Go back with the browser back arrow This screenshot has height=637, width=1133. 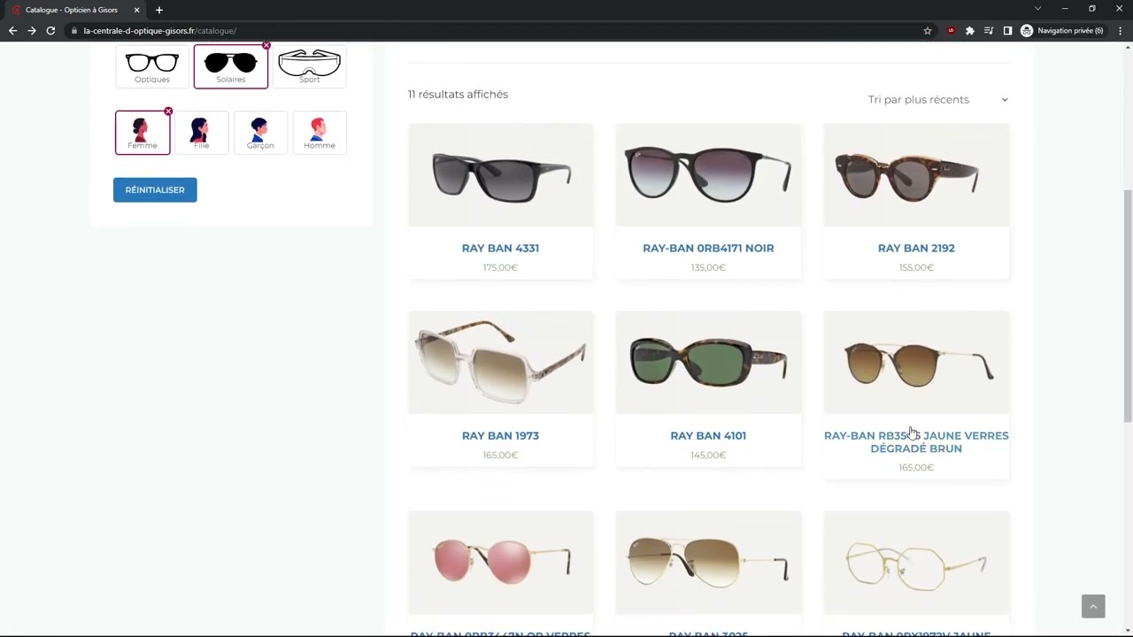click(x=12, y=31)
